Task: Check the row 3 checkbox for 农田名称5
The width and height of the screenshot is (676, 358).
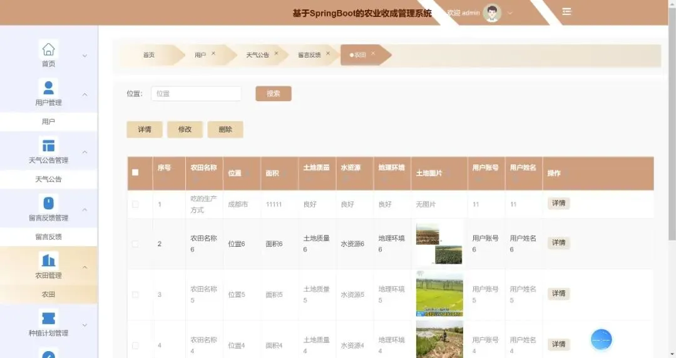Action: [x=135, y=295]
